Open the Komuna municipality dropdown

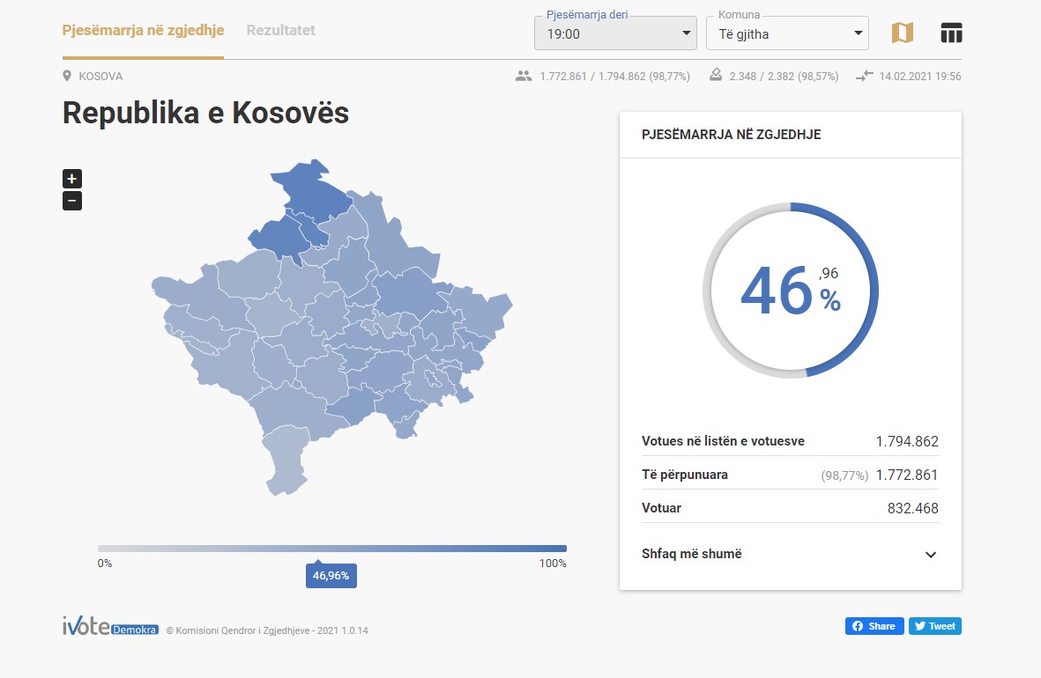pyautogui.click(x=787, y=33)
